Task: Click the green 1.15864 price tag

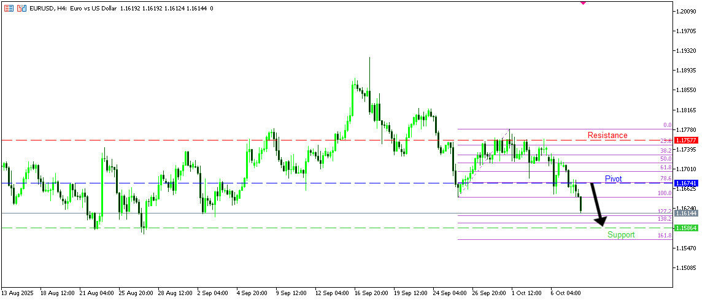Action: (685, 228)
